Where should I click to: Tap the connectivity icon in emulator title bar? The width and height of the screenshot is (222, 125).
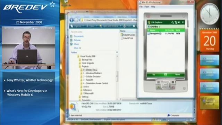pyautogui.click(x=172, y=22)
